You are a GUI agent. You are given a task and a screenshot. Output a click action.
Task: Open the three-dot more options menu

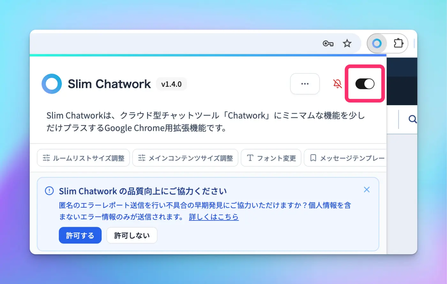coord(305,84)
